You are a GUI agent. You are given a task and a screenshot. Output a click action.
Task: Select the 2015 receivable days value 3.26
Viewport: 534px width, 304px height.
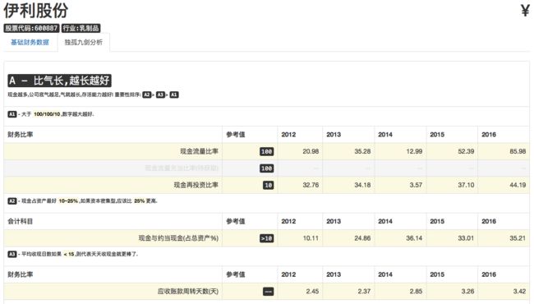[x=467, y=291]
